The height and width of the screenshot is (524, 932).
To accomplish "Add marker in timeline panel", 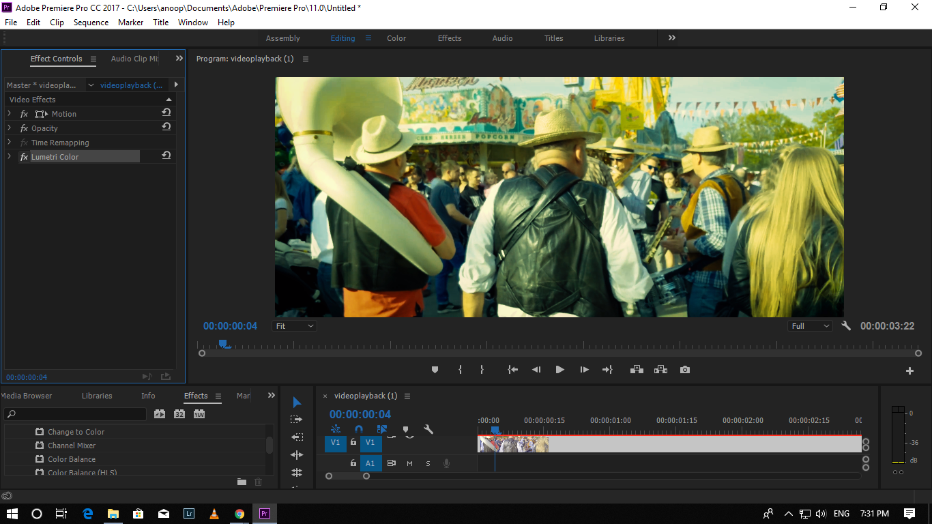I will click(x=405, y=429).
